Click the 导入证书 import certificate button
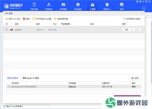This screenshot has height=109, width=152. [135, 78]
